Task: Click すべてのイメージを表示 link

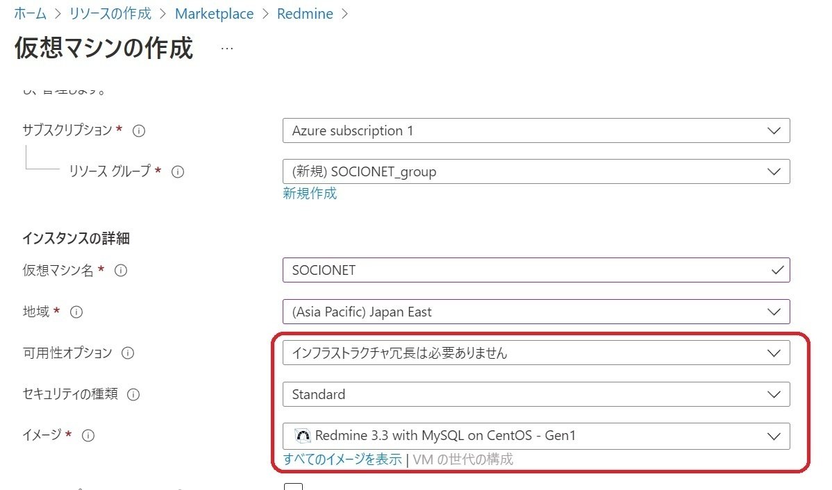Action: point(342,459)
